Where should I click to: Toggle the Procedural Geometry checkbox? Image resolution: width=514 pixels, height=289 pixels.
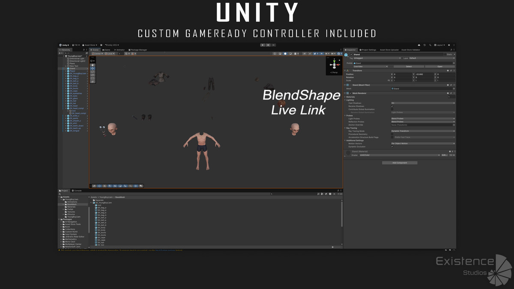392,134
